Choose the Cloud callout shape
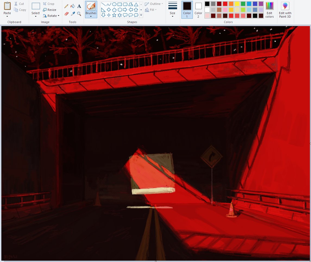Viewport: 311px width, 262px height. click(136, 15)
